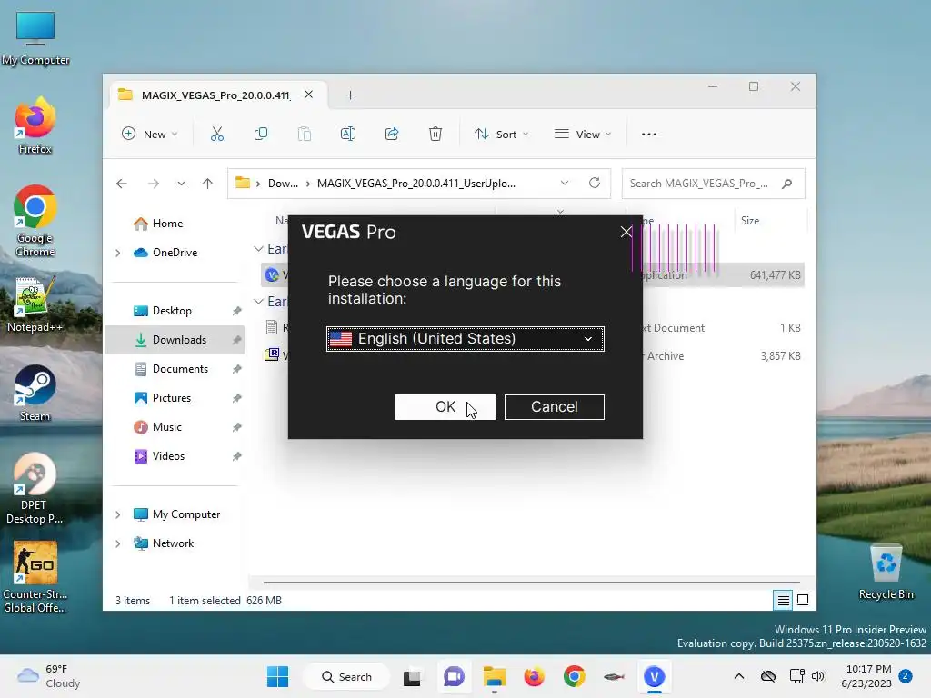Open Task View from taskbar
The width and height of the screenshot is (931, 698).
click(x=412, y=676)
